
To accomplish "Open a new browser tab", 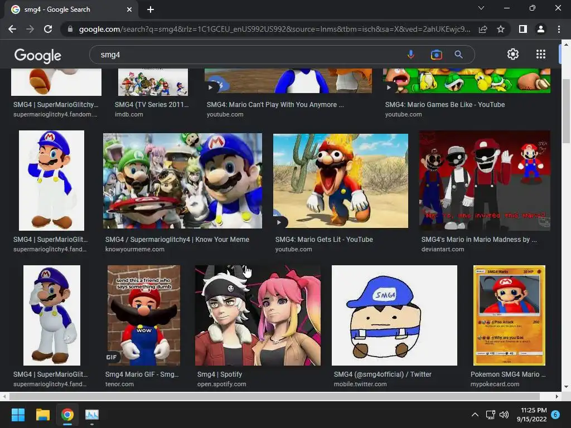I will click(151, 9).
